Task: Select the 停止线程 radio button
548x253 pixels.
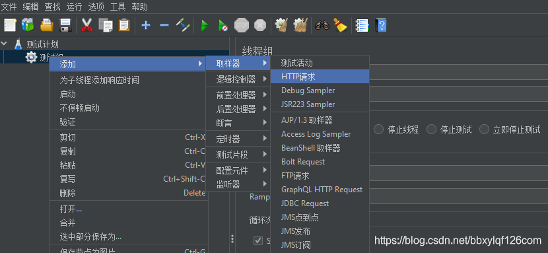Action: click(378, 129)
